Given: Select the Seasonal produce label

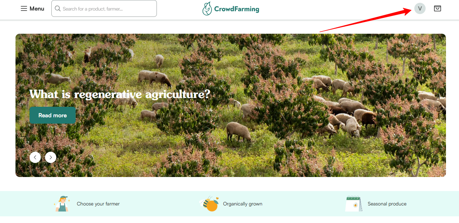Looking at the screenshot, I should point(387,204).
